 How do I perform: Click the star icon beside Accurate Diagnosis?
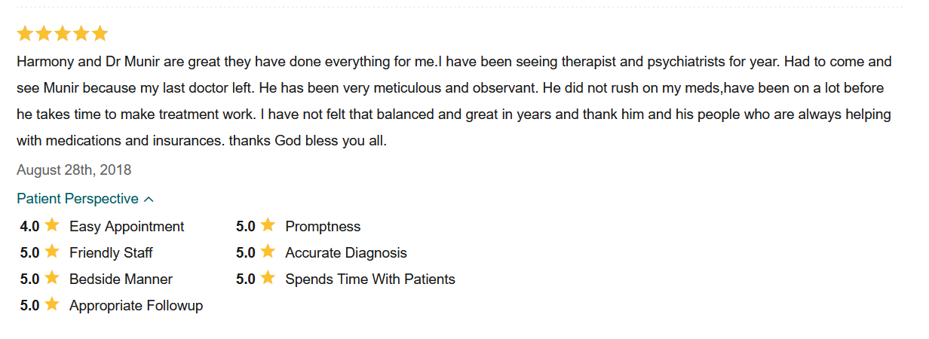click(268, 252)
